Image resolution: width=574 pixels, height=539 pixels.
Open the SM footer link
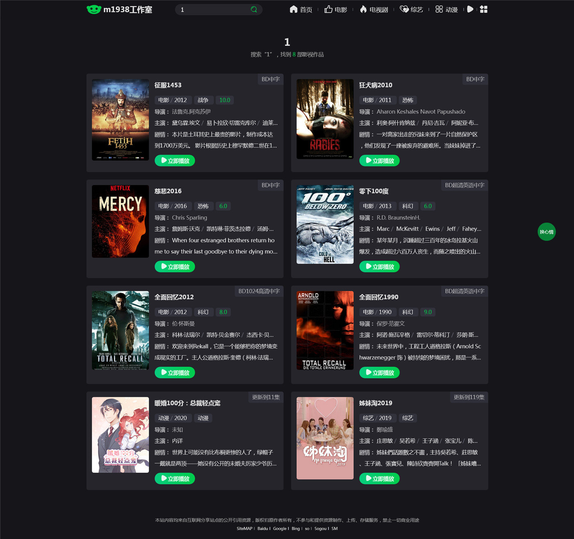click(x=335, y=529)
